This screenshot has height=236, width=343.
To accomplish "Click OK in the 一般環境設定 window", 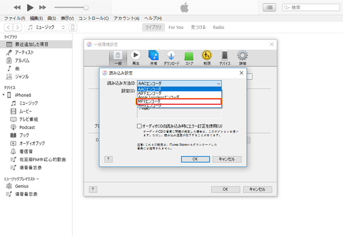I will click(x=225, y=189).
